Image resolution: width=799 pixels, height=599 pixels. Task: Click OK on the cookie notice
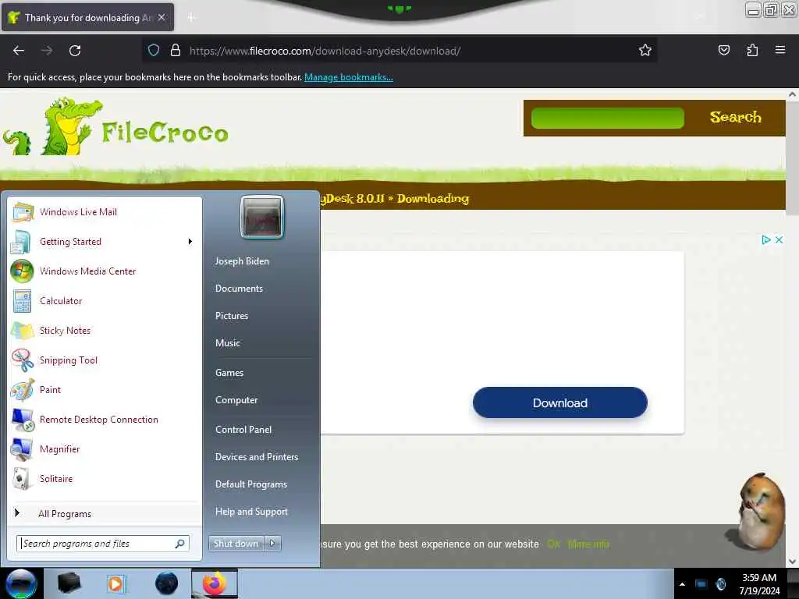[553, 544]
